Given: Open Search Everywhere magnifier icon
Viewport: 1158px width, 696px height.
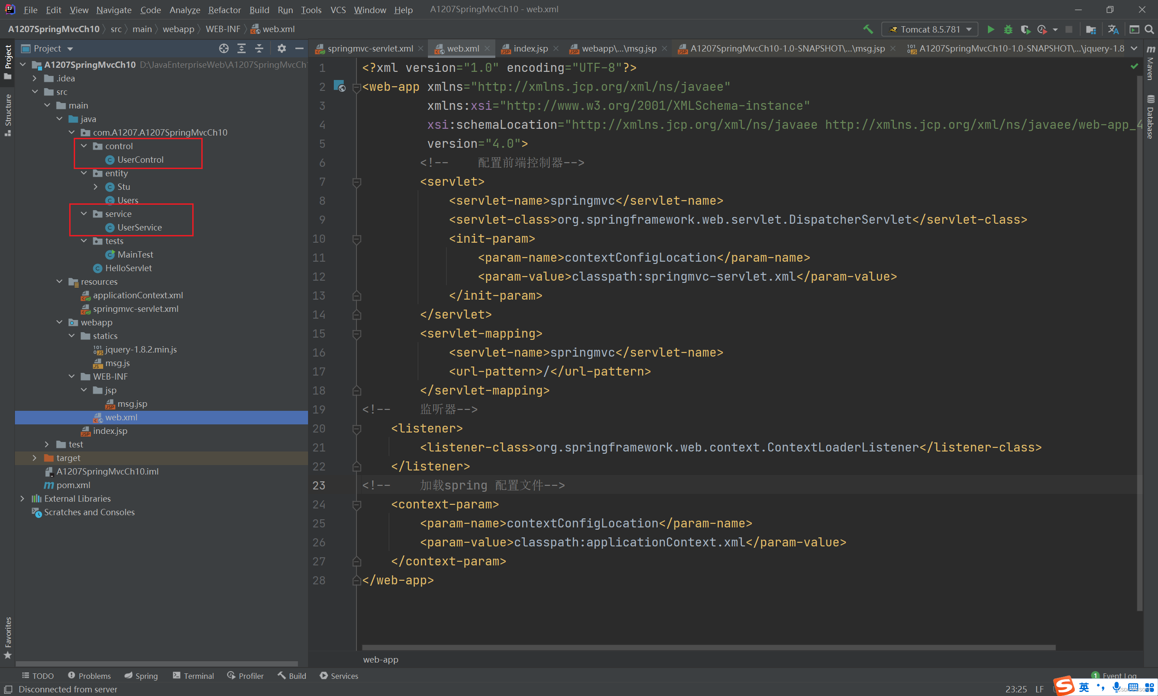Looking at the screenshot, I should (x=1149, y=29).
